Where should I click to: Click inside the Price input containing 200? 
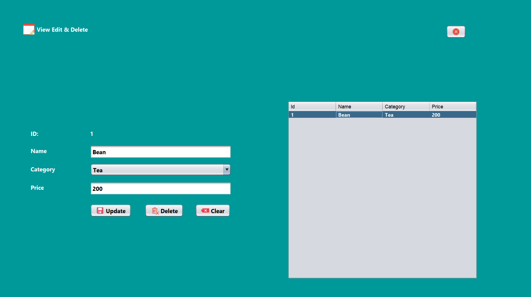(161, 188)
